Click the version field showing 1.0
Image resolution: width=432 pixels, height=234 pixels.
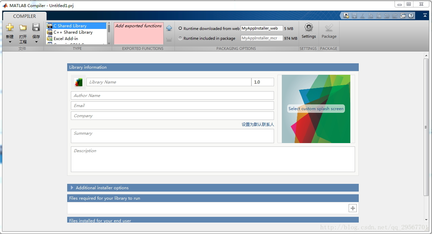point(263,82)
